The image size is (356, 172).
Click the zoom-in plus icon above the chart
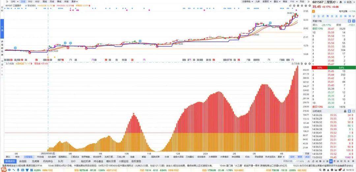click(x=294, y=5)
